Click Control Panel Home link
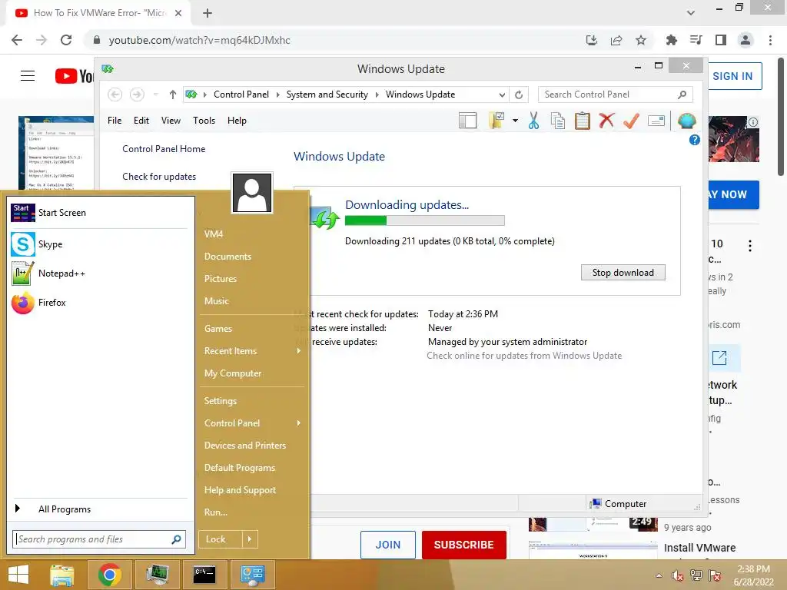787x590 pixels. (164, 149)
